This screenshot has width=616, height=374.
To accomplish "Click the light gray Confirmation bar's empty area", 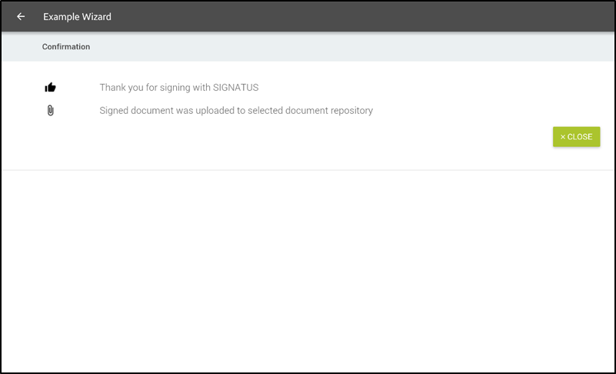I will [346, 47].
